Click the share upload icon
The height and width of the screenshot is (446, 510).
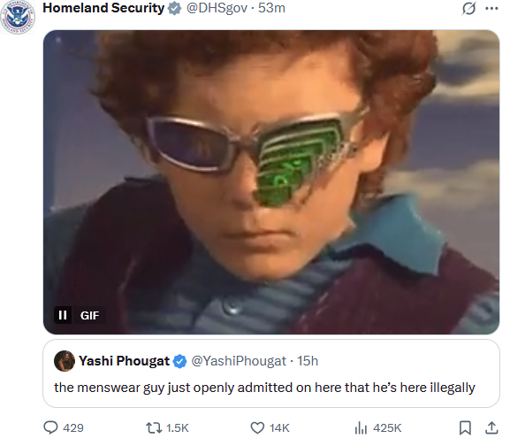(x=491, y=427)
